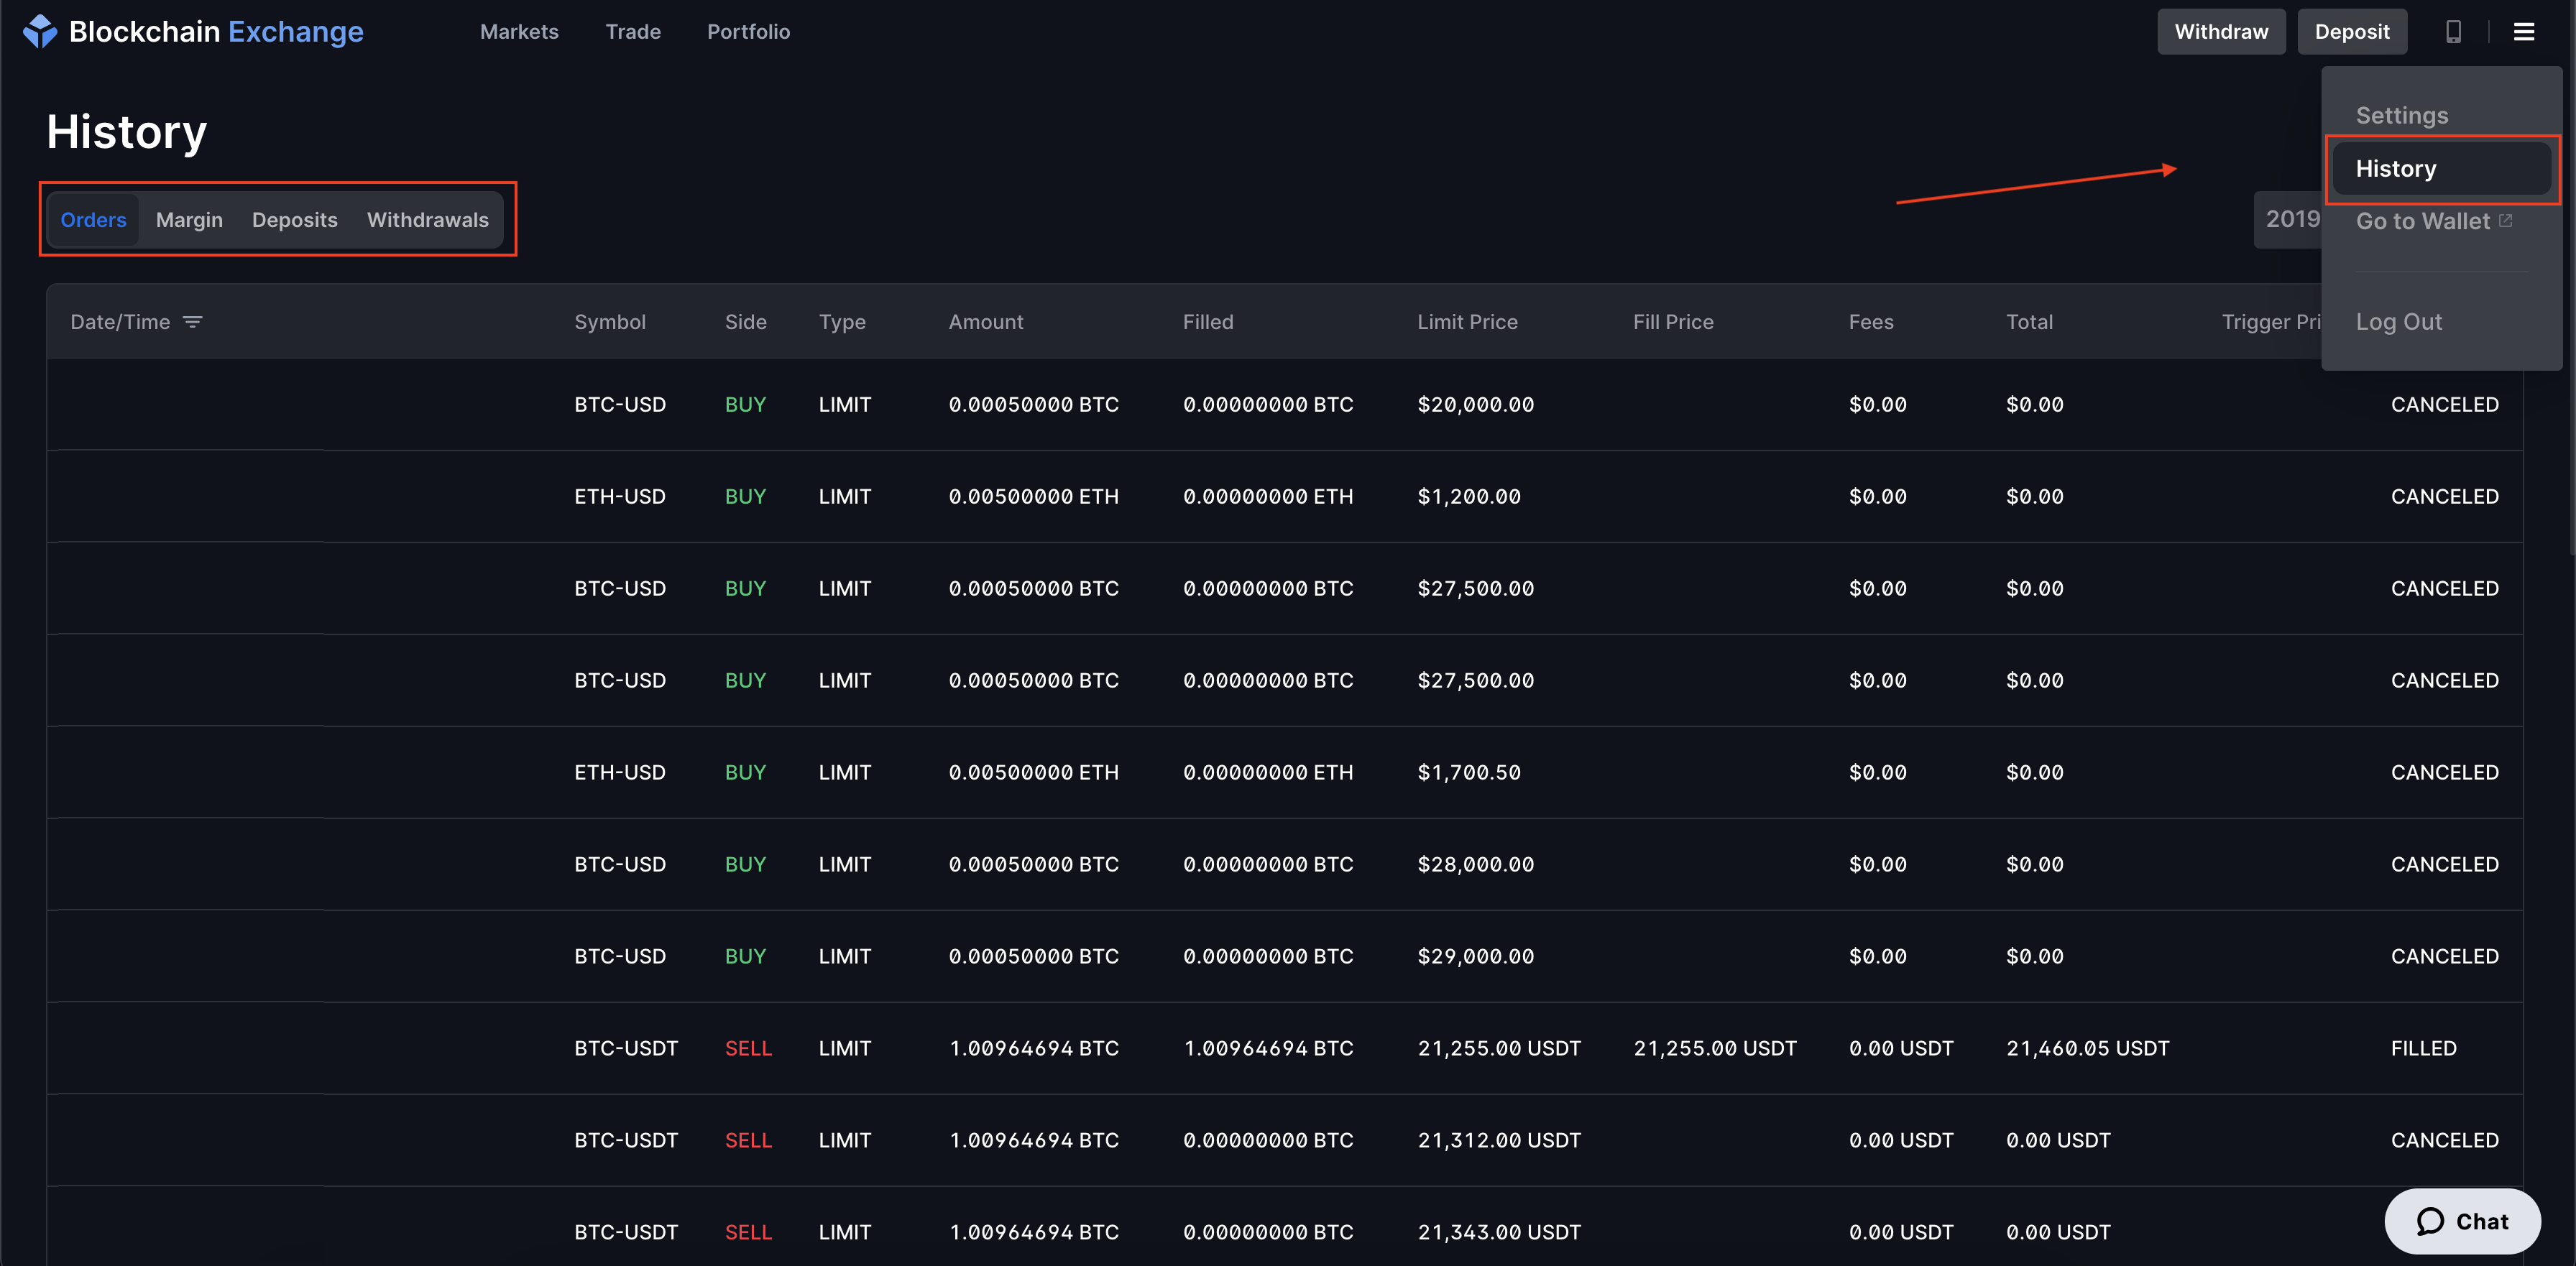Image resolution: width=2576 pixels, height=1266 pixels.
Task: Click the Amount column header
Action: 986,322
